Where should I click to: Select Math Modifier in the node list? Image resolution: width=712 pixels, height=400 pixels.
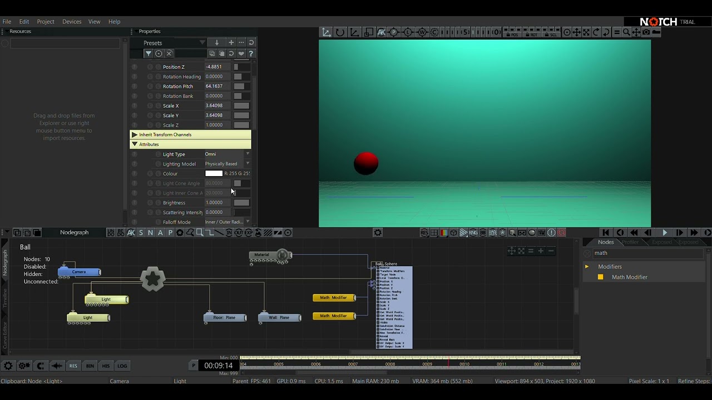tap(629, 277)
